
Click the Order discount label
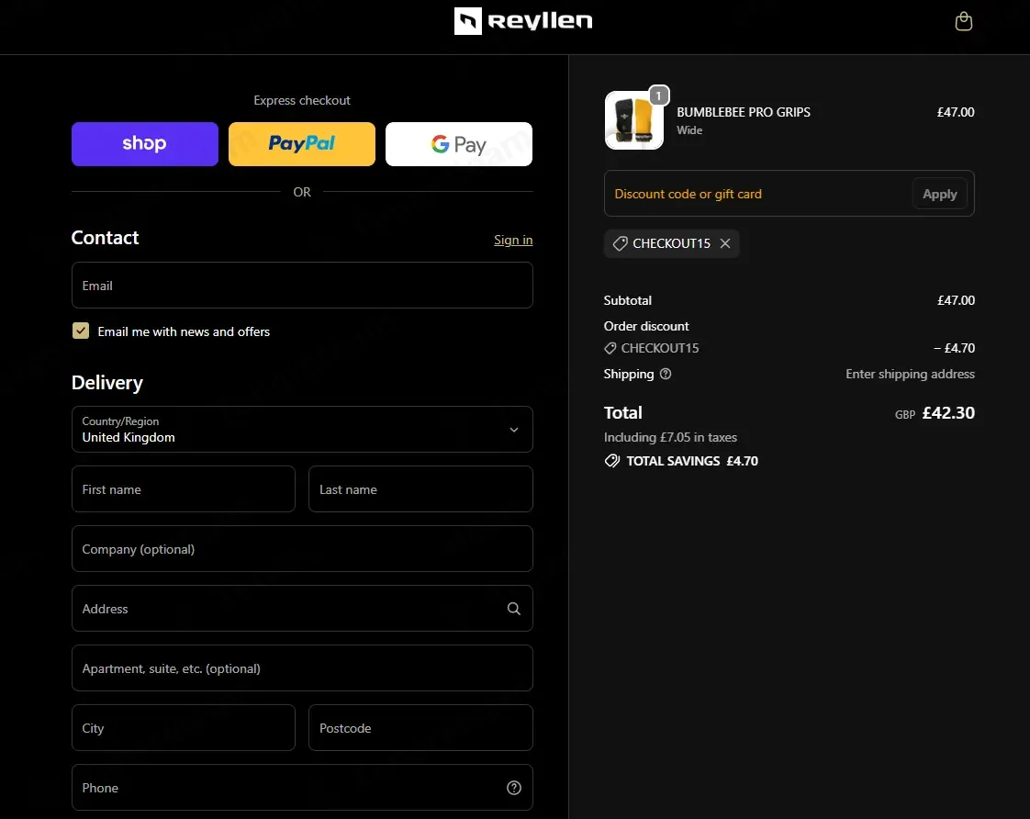click(x=646, y=326)
